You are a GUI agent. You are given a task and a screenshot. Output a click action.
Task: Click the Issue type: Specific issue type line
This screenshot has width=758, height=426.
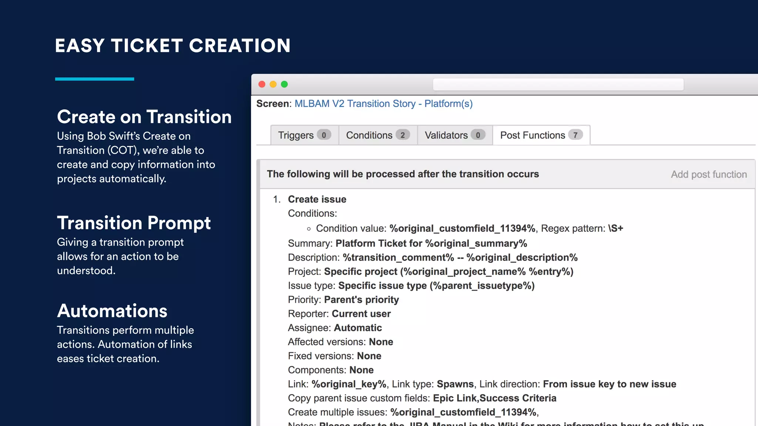coord(411,285)
